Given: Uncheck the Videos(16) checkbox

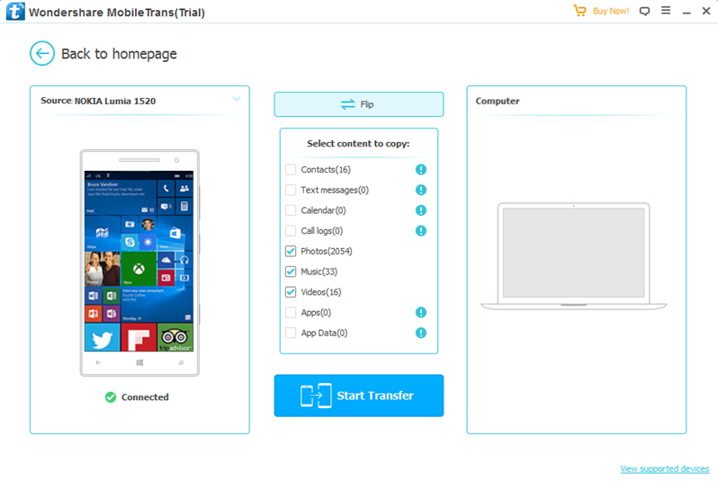Looking at the screenshot, I should (291, 292).
